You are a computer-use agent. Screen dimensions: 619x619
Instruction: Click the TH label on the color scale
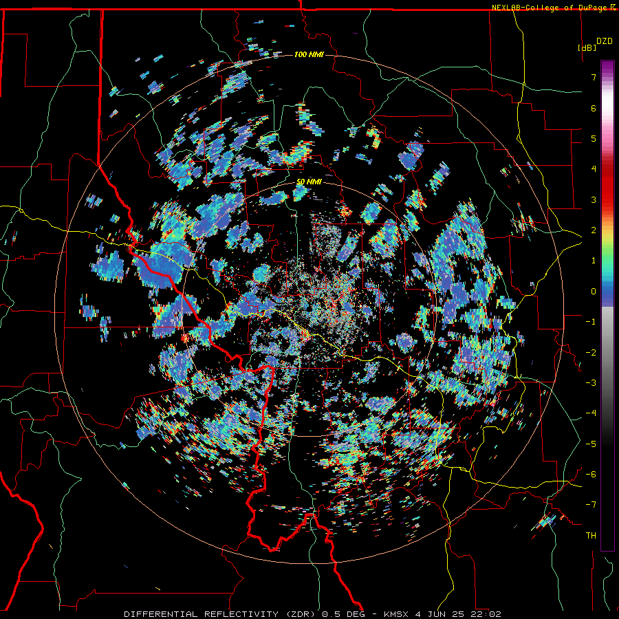(591, 536)
